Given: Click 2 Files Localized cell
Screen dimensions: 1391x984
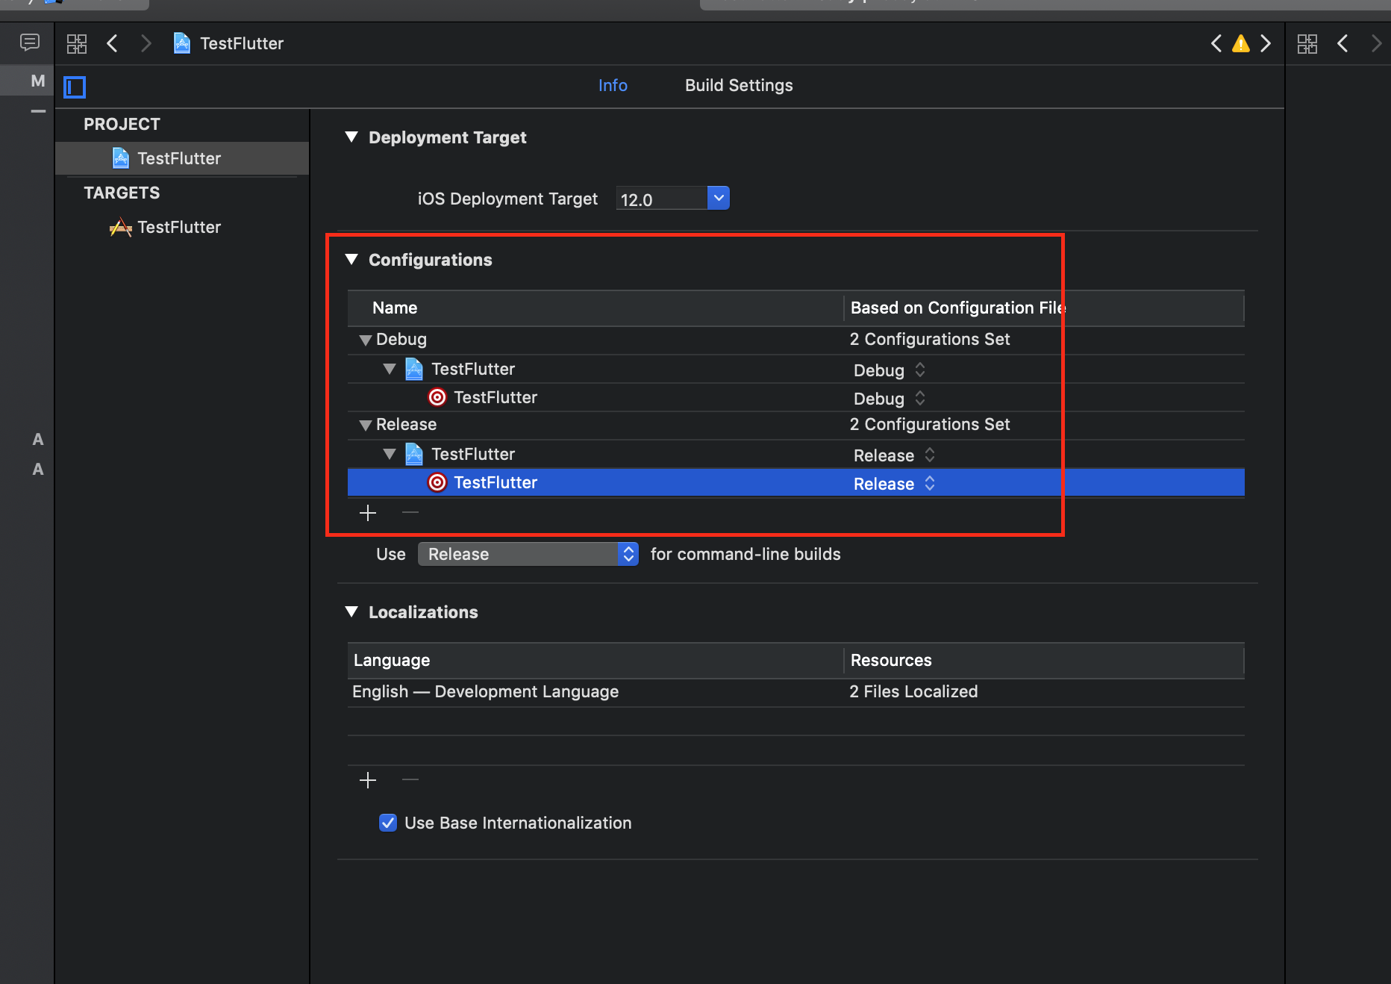Looking at the screenshot, I should coord(913,692).
